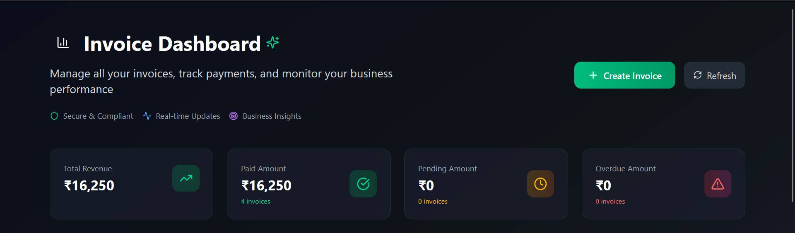Click the Paid Amount checkmark icon
Viewport: 795px width, 233px height.
(x=363, y=184)
